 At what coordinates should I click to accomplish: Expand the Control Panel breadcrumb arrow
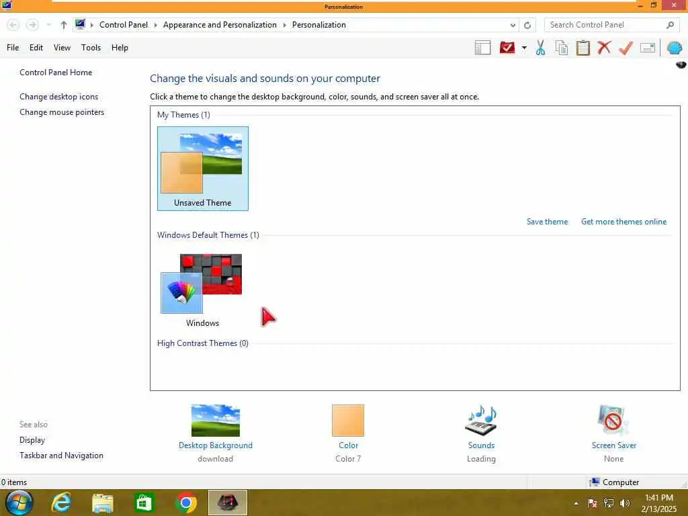pos(155,25)
